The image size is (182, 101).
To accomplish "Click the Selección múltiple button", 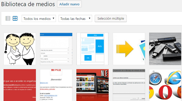I will click(x=111, y=18).
